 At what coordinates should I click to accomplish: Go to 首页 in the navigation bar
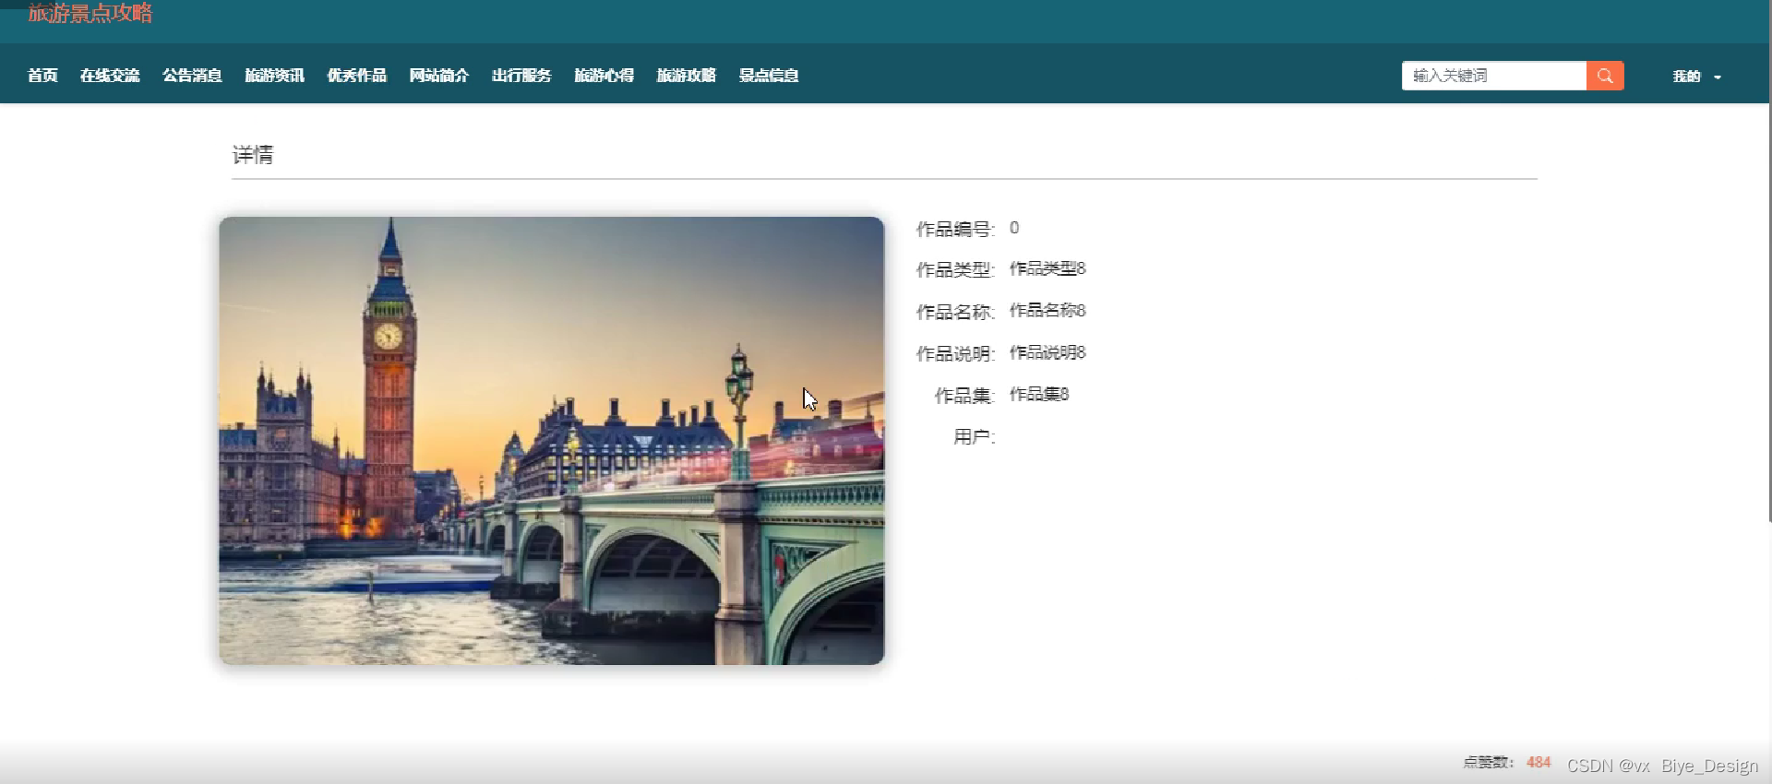pyautogui.click(x=42, y=76)
